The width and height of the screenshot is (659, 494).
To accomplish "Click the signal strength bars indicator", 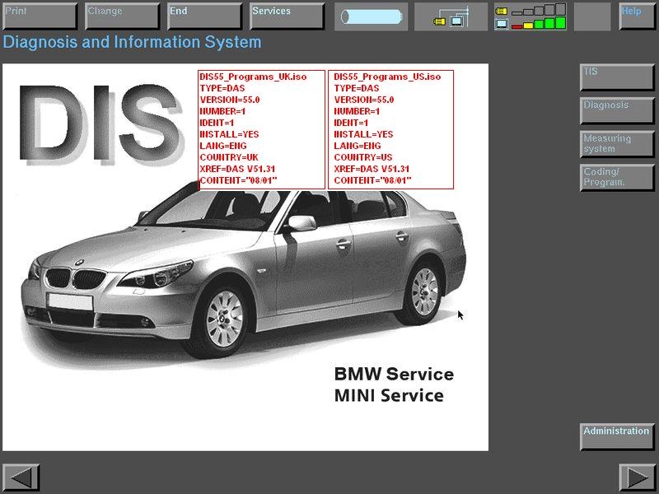I will (x=530, y=16).
